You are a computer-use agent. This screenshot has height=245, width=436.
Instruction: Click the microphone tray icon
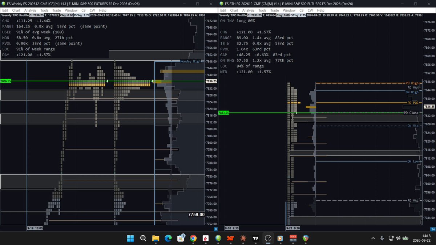click(382, 238)
